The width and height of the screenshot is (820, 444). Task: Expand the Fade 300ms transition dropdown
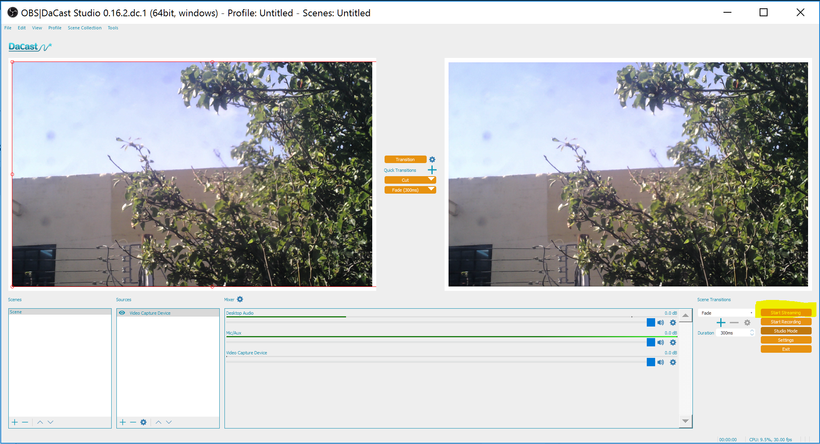[431, 190]
